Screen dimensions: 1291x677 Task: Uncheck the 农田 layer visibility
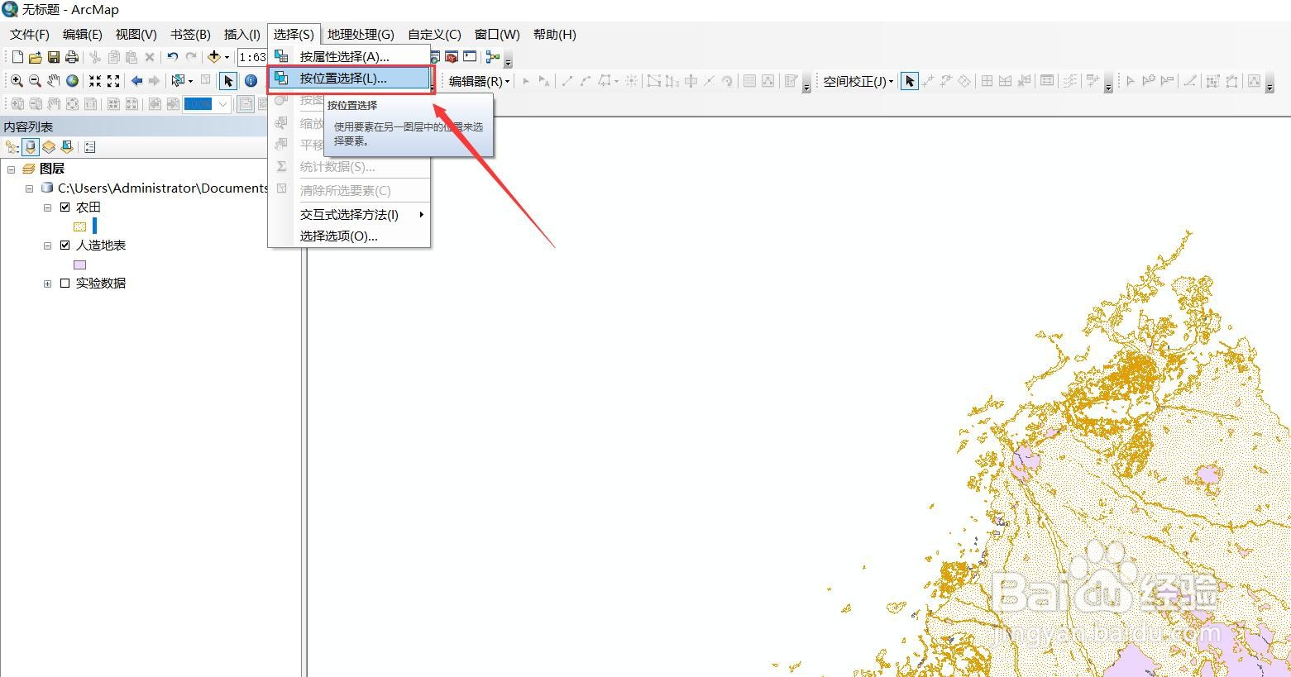(x=65, y=207)
